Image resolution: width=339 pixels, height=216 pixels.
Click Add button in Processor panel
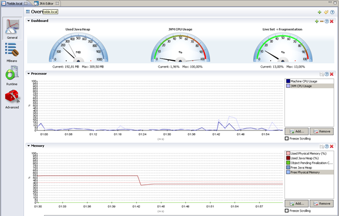tap(296, 131)
